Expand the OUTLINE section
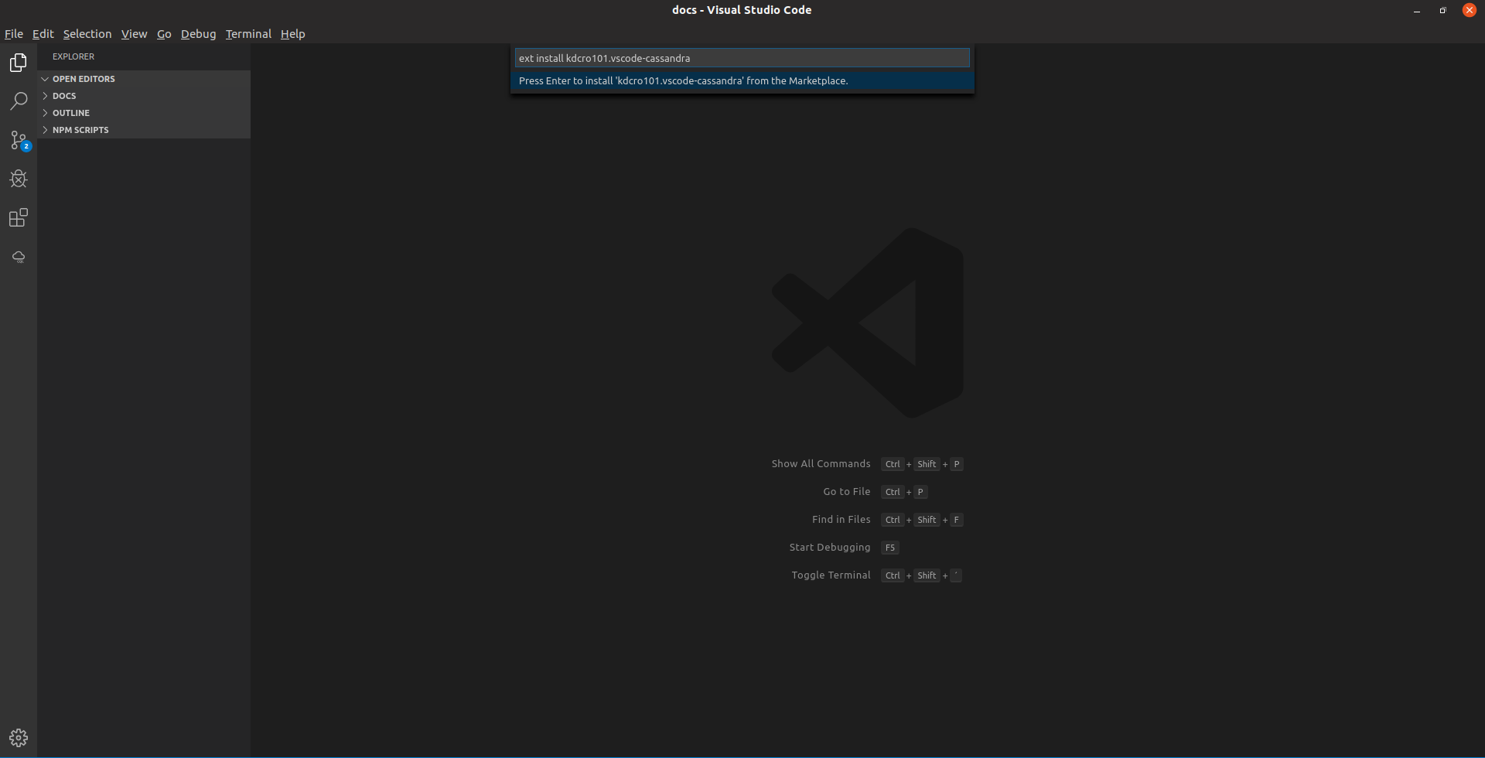 pos(72,112)
